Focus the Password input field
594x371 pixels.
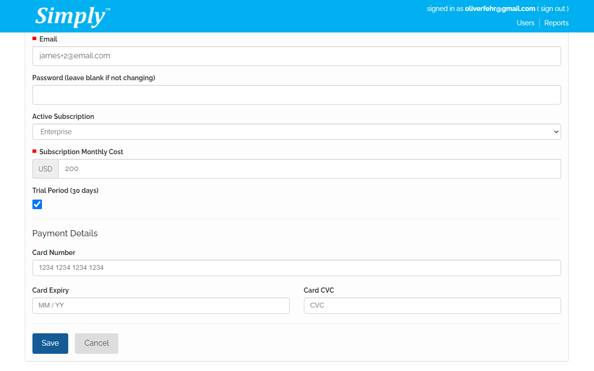296,95
